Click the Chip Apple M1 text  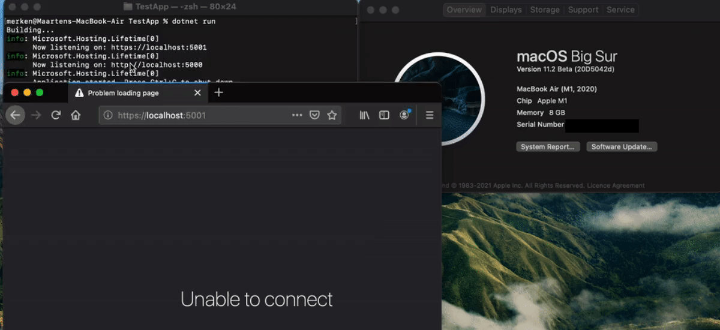(x=542, y=101)
